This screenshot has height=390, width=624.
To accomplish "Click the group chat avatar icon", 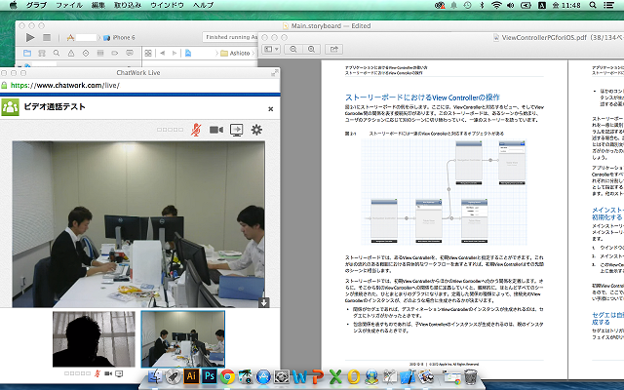I will point(11,107).
